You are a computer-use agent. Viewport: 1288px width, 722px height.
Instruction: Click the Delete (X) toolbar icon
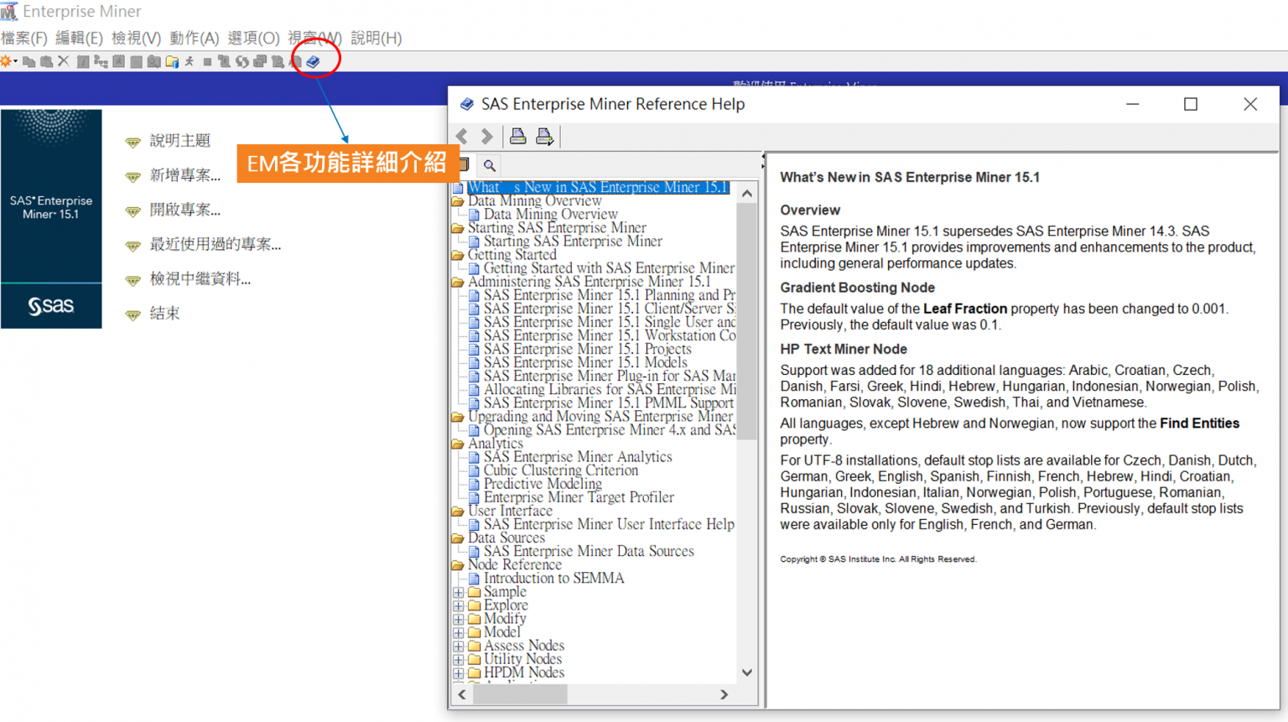(x=63, y=60)
